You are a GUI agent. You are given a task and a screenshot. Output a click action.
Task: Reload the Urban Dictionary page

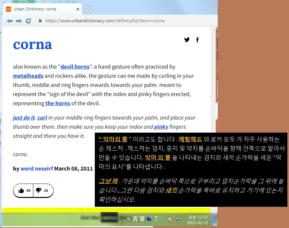pyautogui.click(x=28, y=21)
